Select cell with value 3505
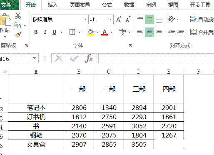This screenshot has height=155, width=214. coord(139,145)
